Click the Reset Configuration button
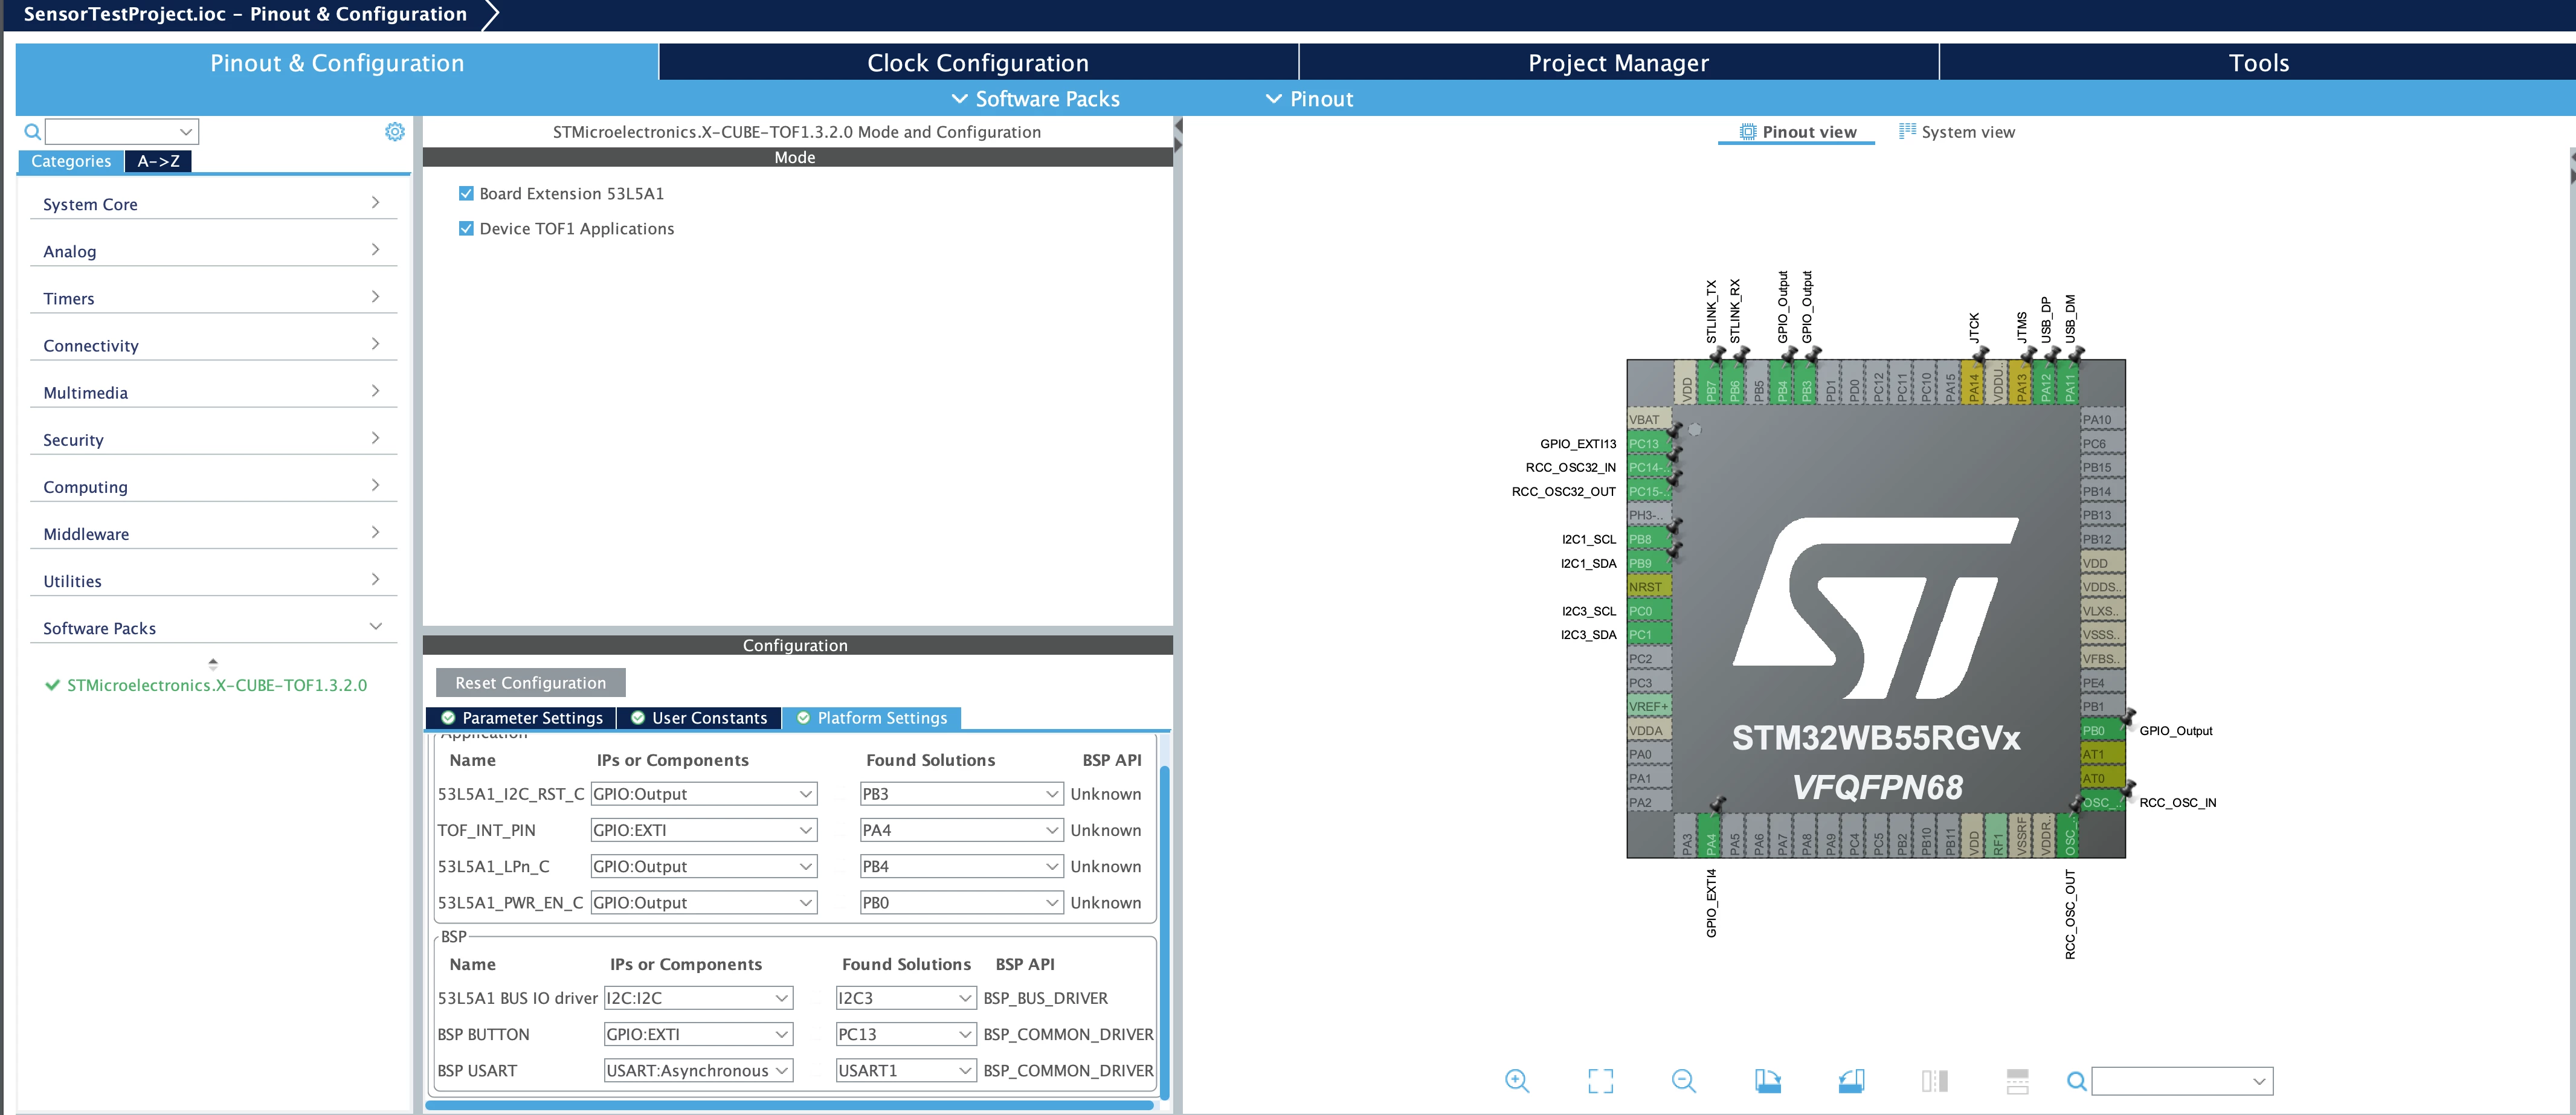The image size is (2576, 1115). click(x=530, y=682)
